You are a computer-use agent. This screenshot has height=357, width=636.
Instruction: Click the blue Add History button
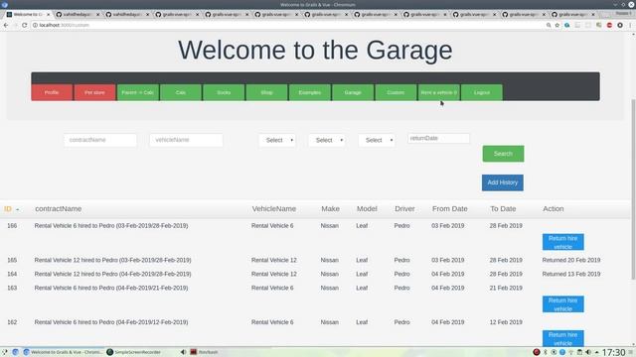click(503, 182)
